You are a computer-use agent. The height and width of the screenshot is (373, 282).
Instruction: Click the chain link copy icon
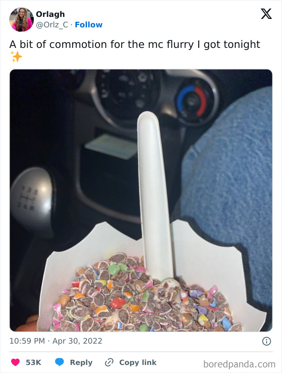tap(109, 362)
